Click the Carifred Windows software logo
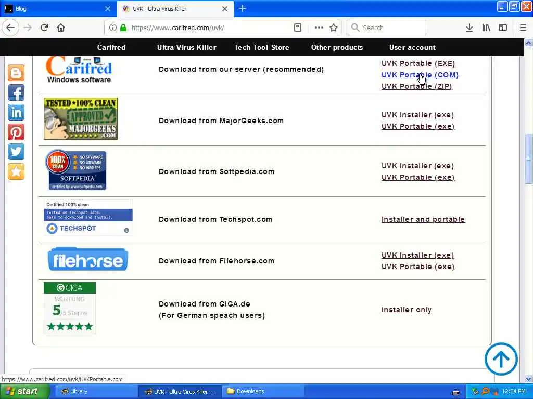The height and width of the screenshot is (399, 533). pyautogui.click(x=79, y=70)
